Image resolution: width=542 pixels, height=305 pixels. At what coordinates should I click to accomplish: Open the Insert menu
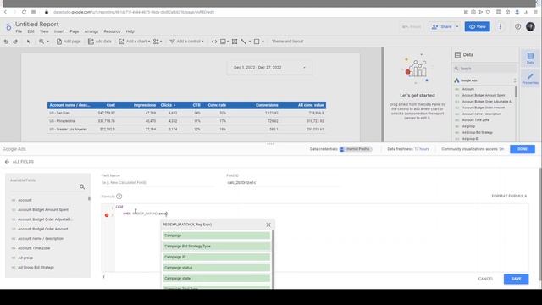(x=59, y=31)
